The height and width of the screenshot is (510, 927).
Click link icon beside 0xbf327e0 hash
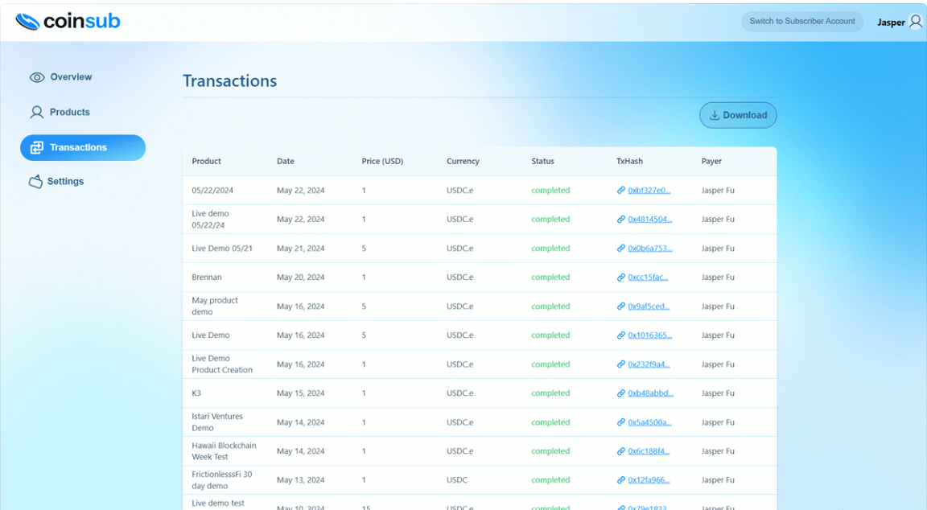[x=621, y=191]
